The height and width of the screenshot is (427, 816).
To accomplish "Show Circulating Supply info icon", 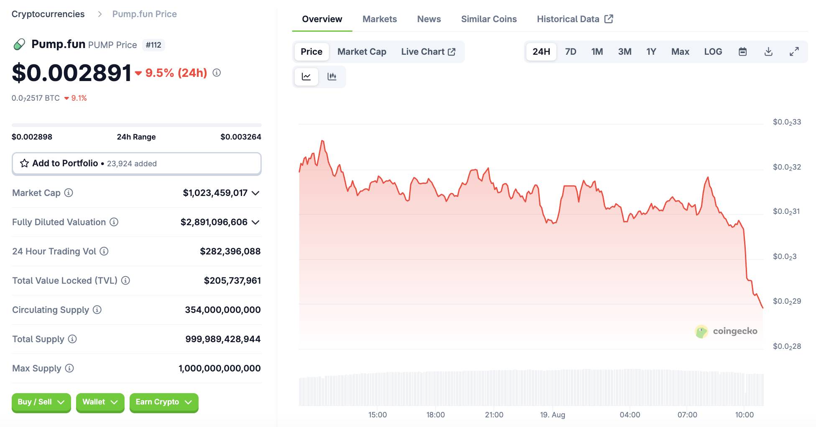I will (97, 310).
